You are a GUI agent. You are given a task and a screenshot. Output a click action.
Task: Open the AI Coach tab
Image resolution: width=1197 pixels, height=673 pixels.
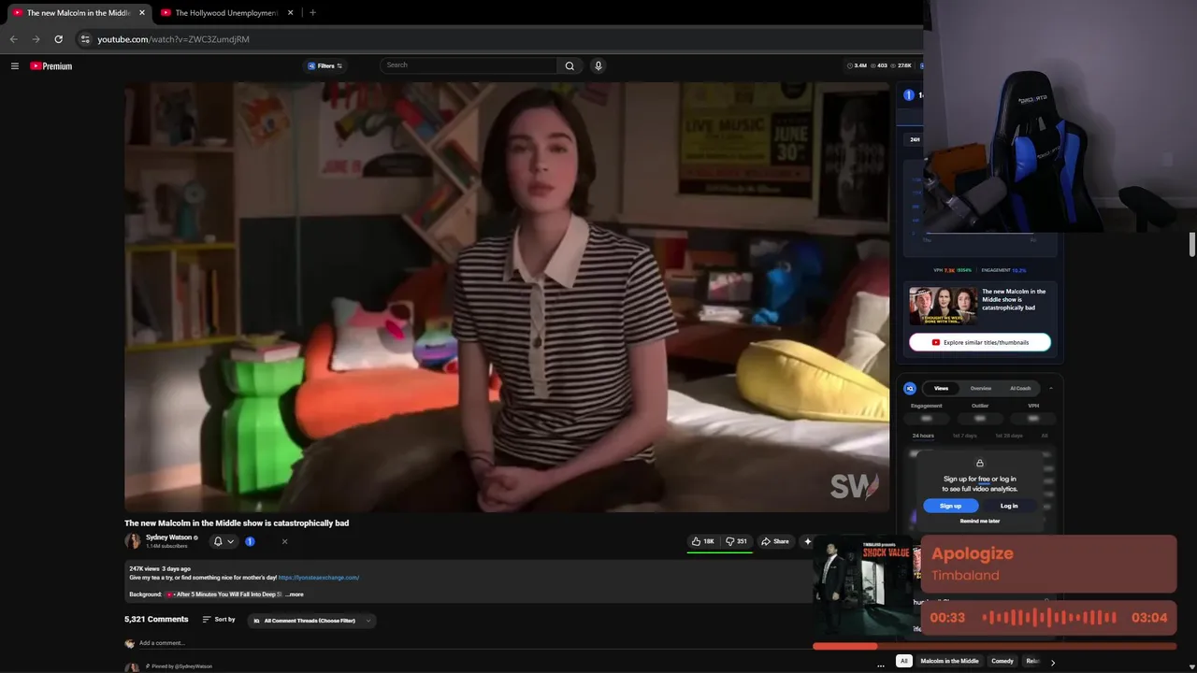pos(1020,388)
